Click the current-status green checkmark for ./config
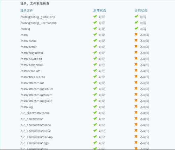The height and width of the screenshot is (150, 175). pos(136,28)
